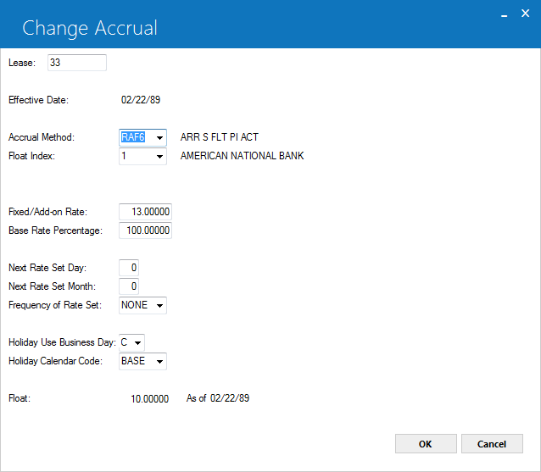Click the Change Accrual title text
The height and width of the screenshot is (472, 541).
point(90,28)
